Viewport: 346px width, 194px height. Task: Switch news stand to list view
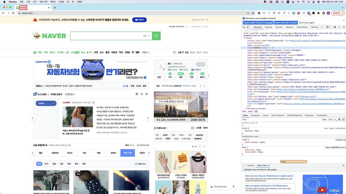137,94
